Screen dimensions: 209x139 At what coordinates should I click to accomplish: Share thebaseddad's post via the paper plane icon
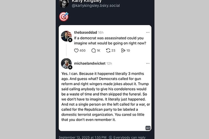(123, 50)
